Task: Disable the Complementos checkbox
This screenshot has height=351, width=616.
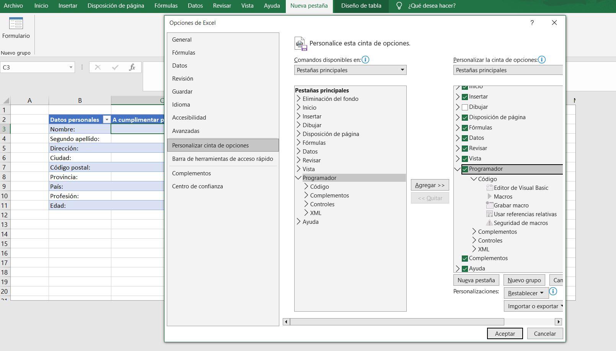Action: pyautogui.click(x=464, y=258)
